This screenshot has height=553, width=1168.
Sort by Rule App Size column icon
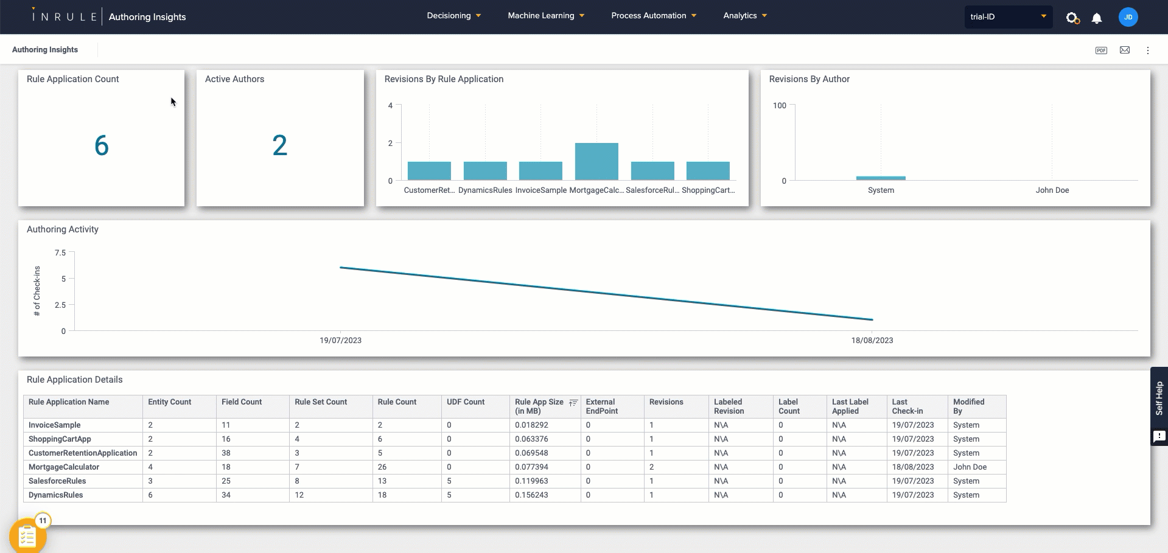click(x=573, y=403)
